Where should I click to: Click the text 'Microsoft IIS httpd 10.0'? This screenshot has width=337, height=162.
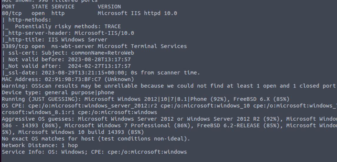(x=137, y=13)
